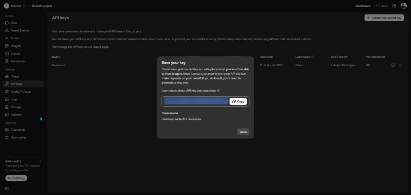Viewport: 411px width, 195px height.
Task: Copy the secret key
Action: (x=238, y=102)
